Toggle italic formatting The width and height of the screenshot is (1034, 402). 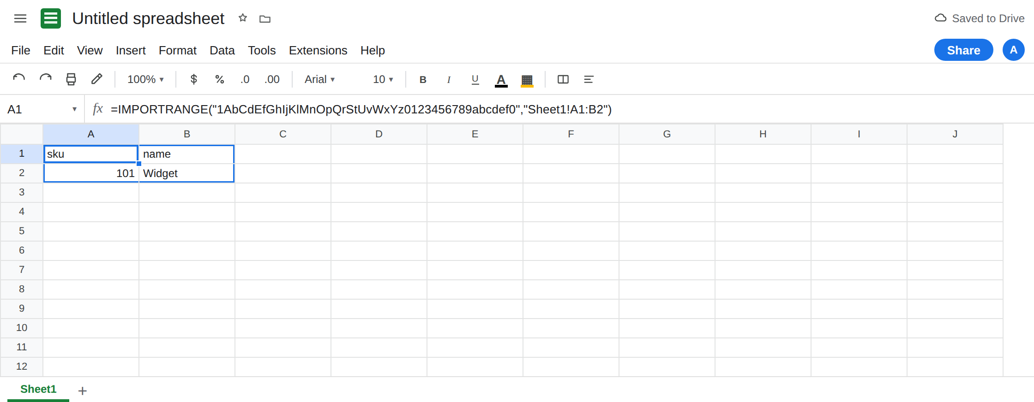449,80
